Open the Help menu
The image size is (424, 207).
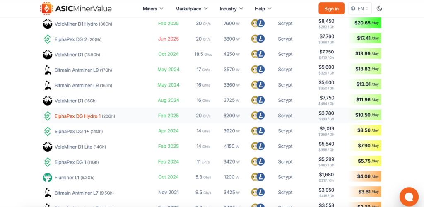pos(263,9)
